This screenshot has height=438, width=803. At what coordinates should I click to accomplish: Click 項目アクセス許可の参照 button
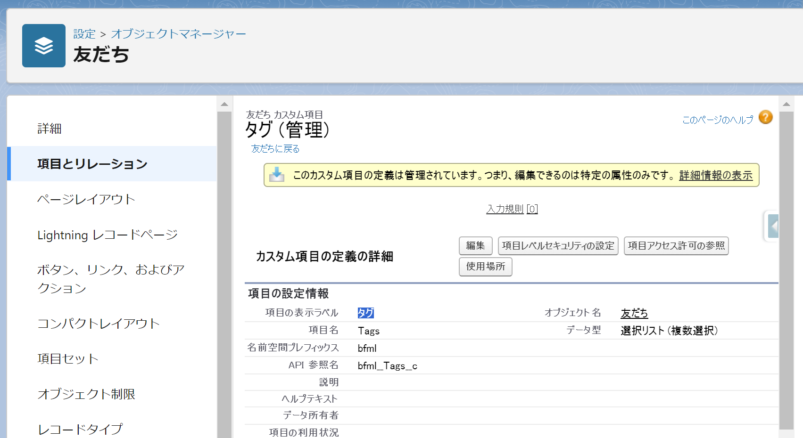pos(676,246)
